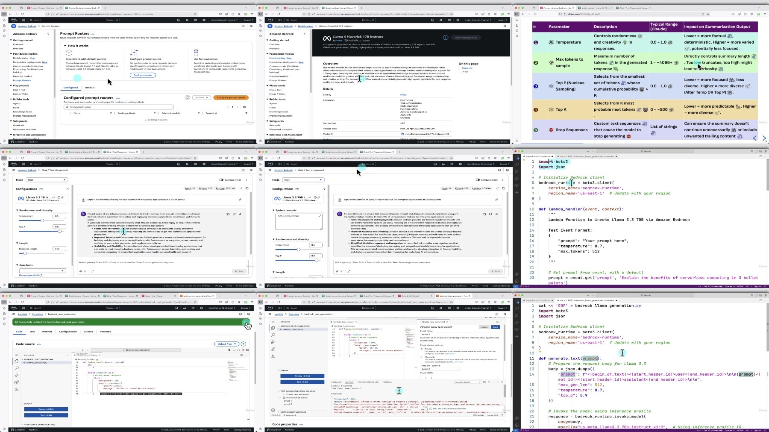769x432 pixels.
Task: Open settings gear in Lambda test-event window
Action: coord(273,410)
